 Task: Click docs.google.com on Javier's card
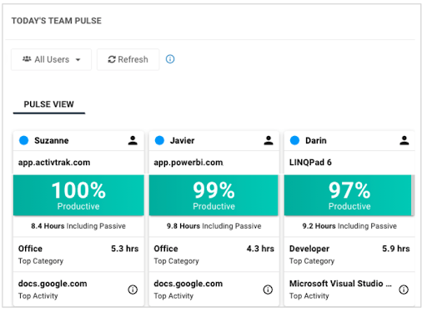(188, 284)
